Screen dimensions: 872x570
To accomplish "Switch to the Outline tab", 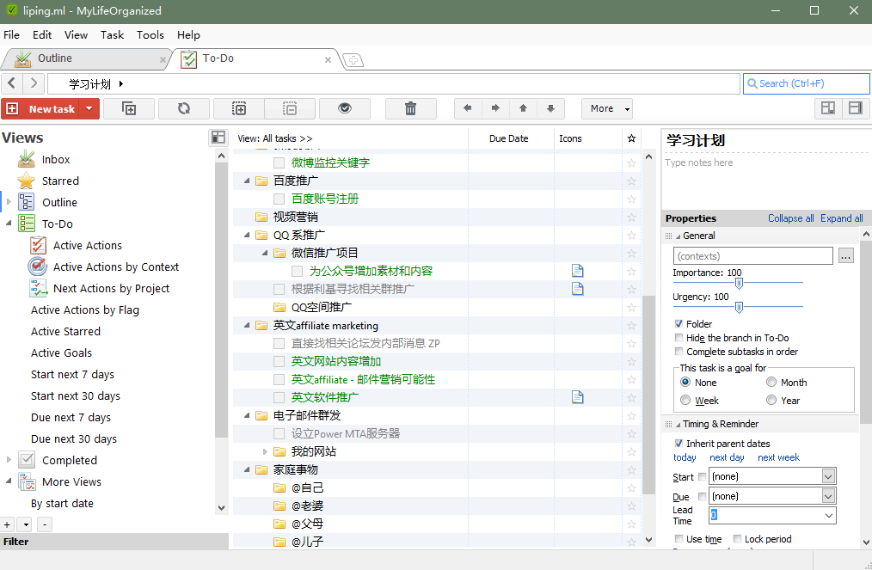I will (x=55, y=58).
